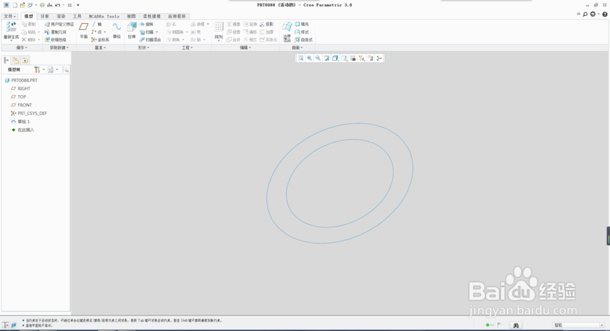The width and height of the screenshot is (610, 331).
Task: Switch to the Render (渲染) tab
Action: click(61, 16)
